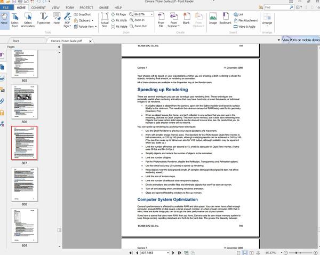Click Zoom Out in ribbon
Screen dimensions: 320x255
click(138, 26)
